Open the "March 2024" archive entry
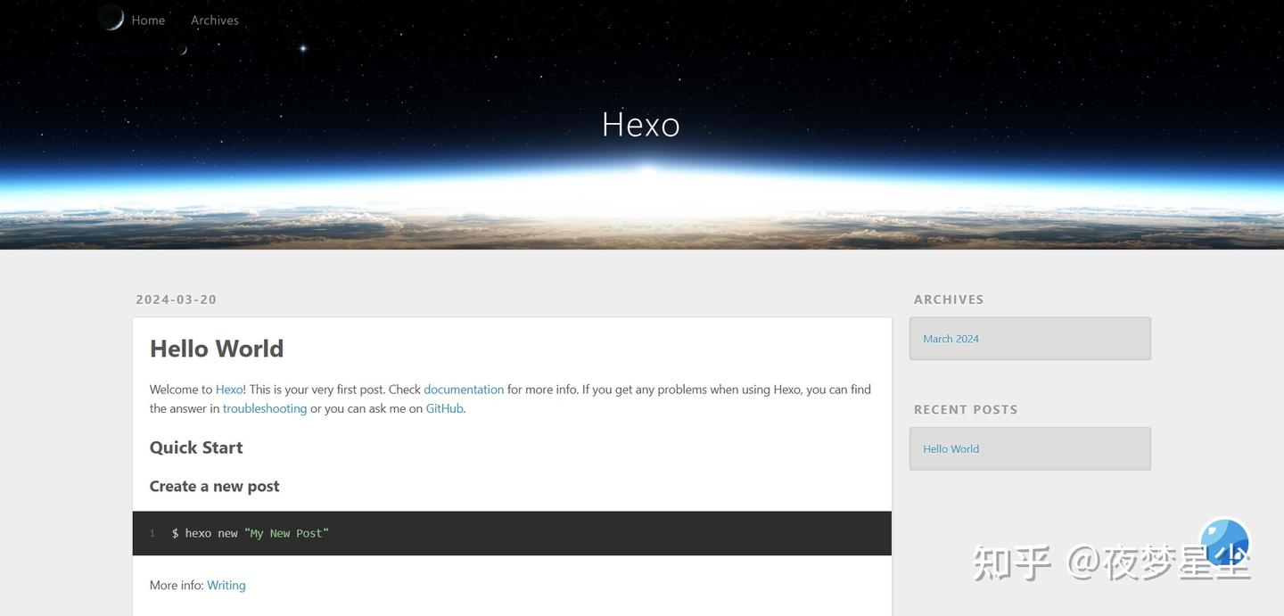The image size is (1284, 616). (x=951, y=339)
